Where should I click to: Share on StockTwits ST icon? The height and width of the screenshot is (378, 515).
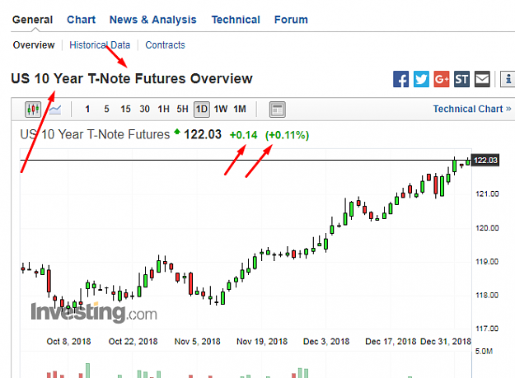point(461,79)
